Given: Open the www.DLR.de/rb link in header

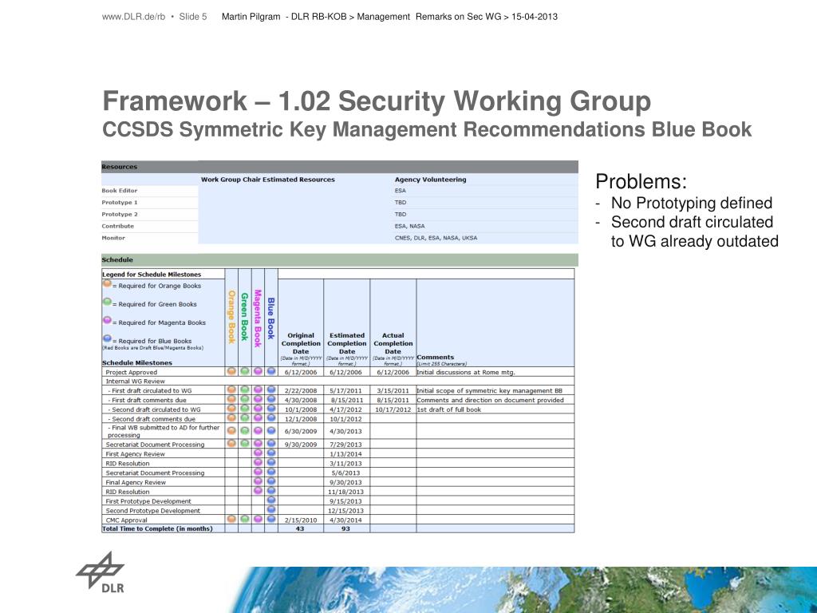Looking at the screenshot, I should [x=133, y=17].
